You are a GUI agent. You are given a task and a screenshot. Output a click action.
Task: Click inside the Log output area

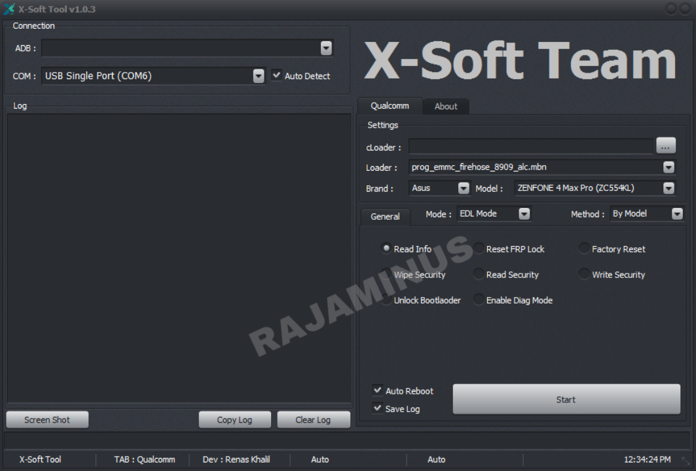[x=179, y=258]
